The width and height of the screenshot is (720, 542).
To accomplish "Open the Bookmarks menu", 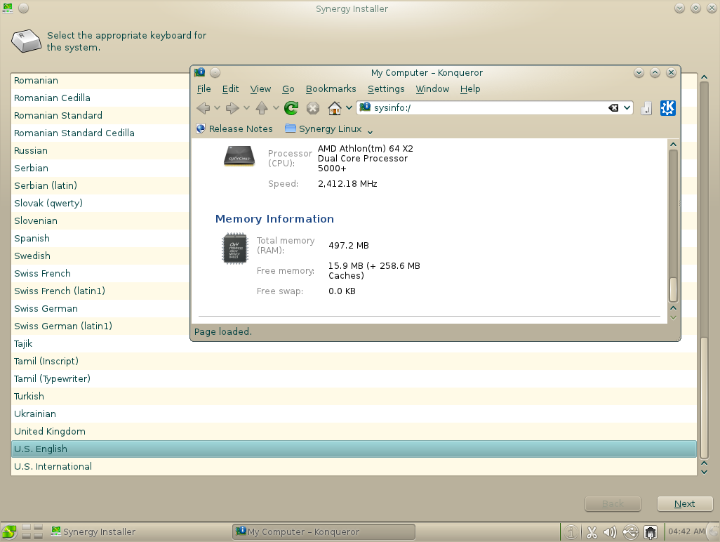I will [331, 89].
